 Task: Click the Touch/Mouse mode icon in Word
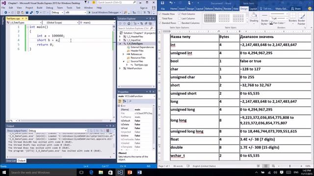point(189,3)
